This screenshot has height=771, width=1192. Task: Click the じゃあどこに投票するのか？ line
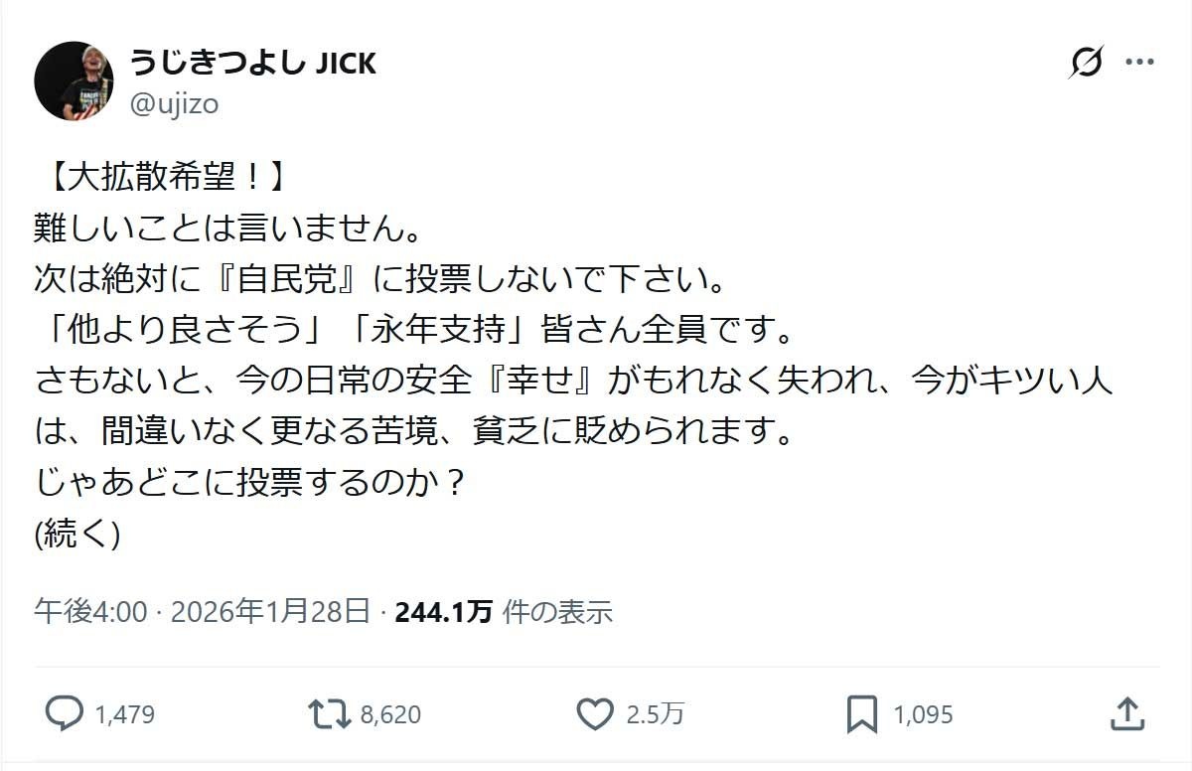coord(250,483)
